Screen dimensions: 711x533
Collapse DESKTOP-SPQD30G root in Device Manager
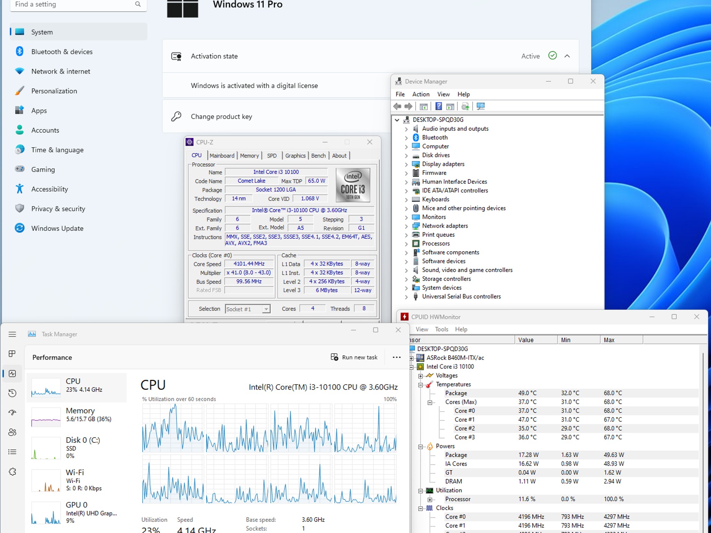point(397,120)
